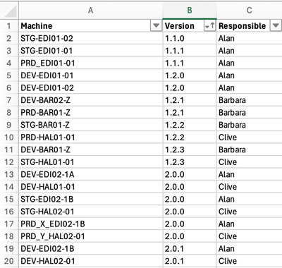Select cell DEV-HAL02-01
Screen dimensions: 282x268
tap(91, 261)
